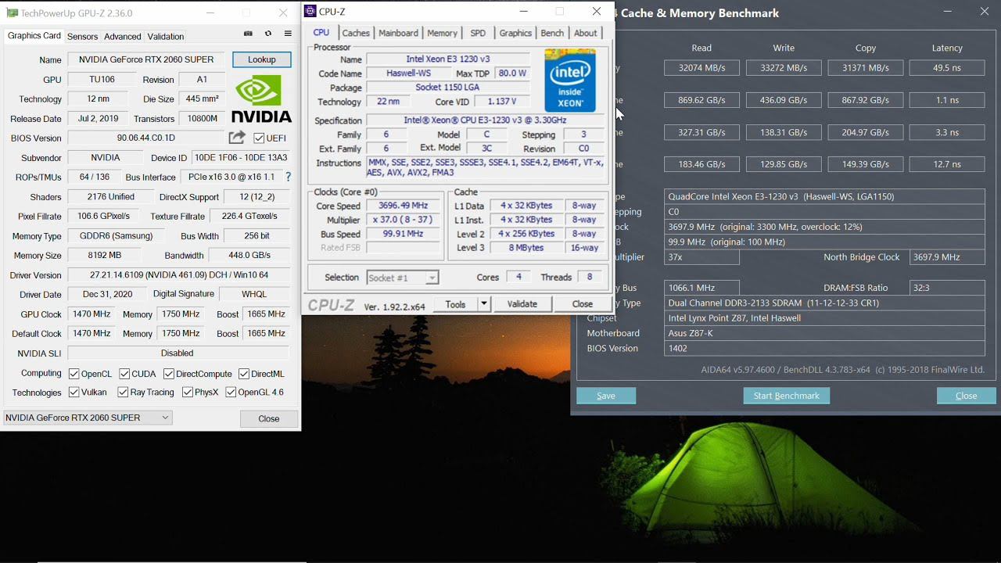Open the Socket #1 selection dropdown in CPU-Z

tap(402, 278)
